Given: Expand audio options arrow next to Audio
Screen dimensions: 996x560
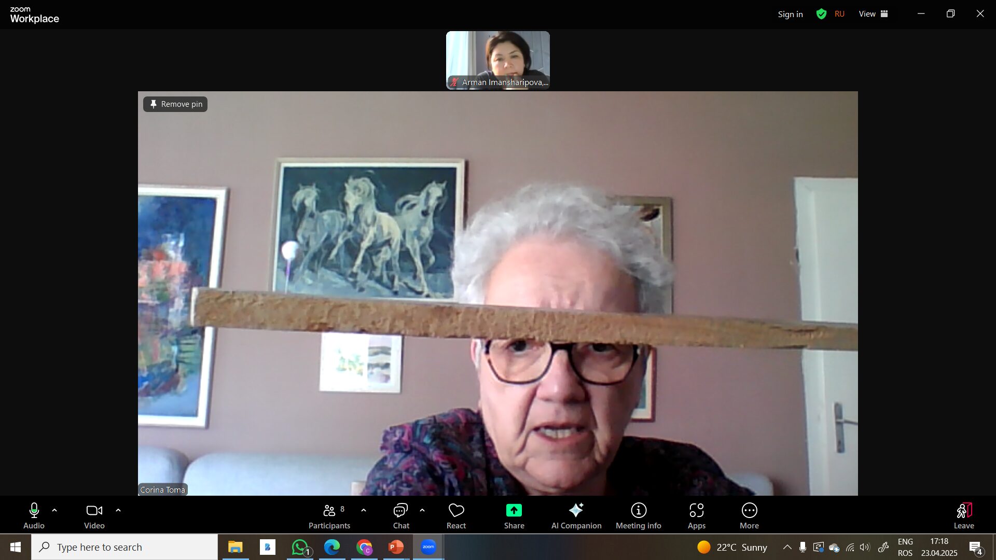Looking at the screenshot, I should click(x=54, y=511).
